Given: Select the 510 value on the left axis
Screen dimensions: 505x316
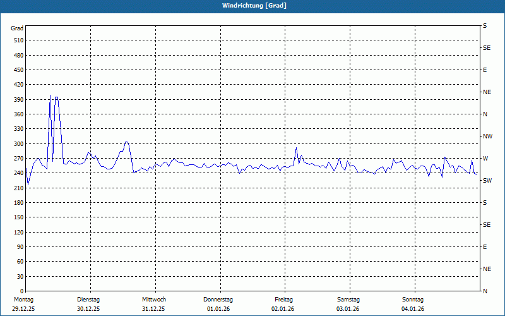Looking at the screenshot, I should (x=17, y=40).
